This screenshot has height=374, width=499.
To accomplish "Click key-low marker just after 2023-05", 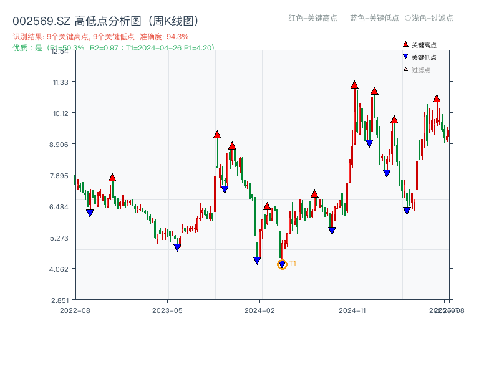I will 177,247.
